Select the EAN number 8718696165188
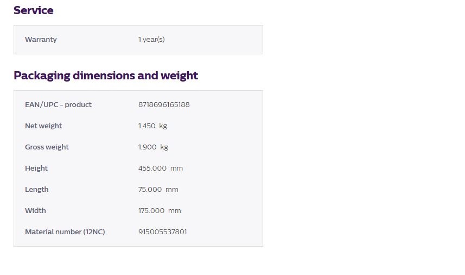465x275 pixels. (164, 104)
